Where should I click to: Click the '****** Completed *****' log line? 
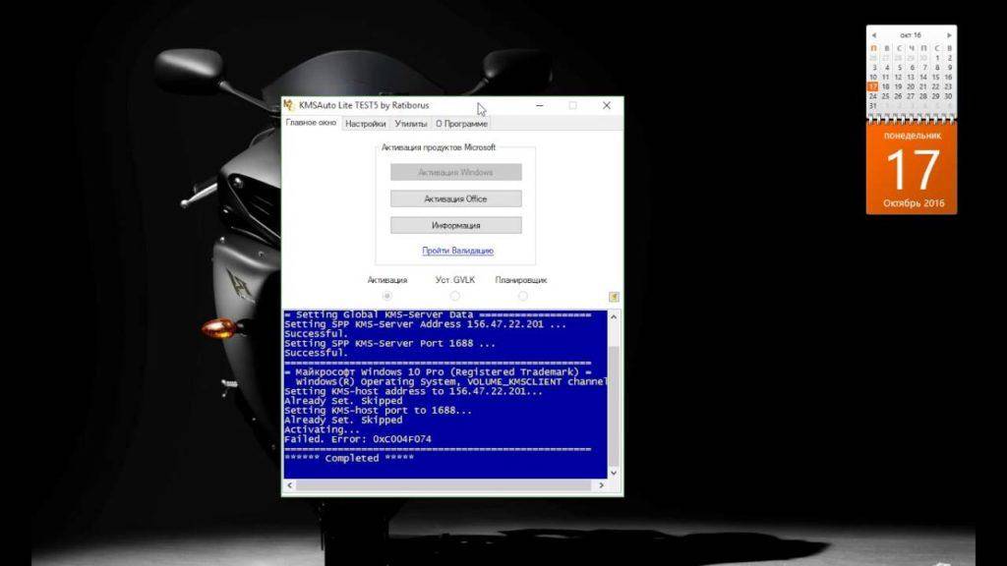click(x=349, y=458)
